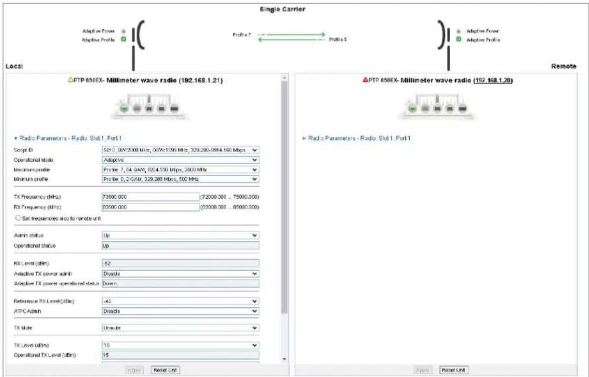The height and width of the screenshot is (377, 589).
Task: Open the remote IP 192.168.1.20 link
Action: click(x=493, y=80)
